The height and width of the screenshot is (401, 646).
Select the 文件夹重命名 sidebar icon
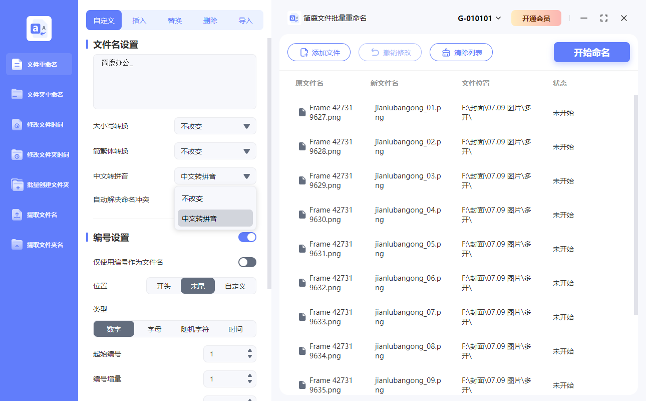(x=39, y=94)
